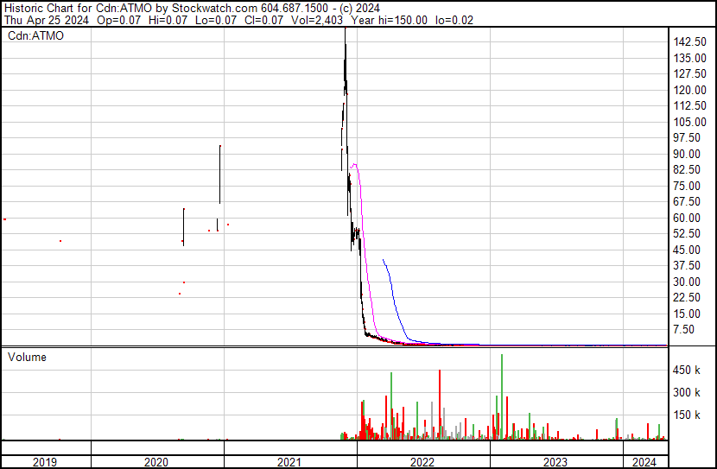Click the 82.50 price axis value
The height and width of the screenshot is (469, 717).
pos(687,169)
